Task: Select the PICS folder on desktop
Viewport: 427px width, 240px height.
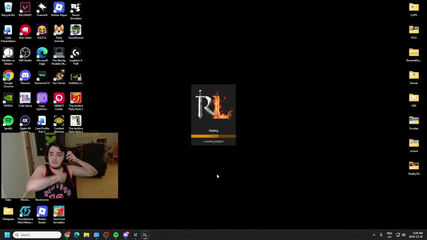Action: (414, 32)
